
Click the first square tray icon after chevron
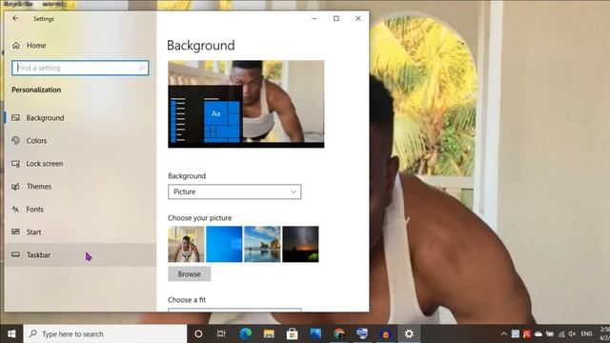516,334
